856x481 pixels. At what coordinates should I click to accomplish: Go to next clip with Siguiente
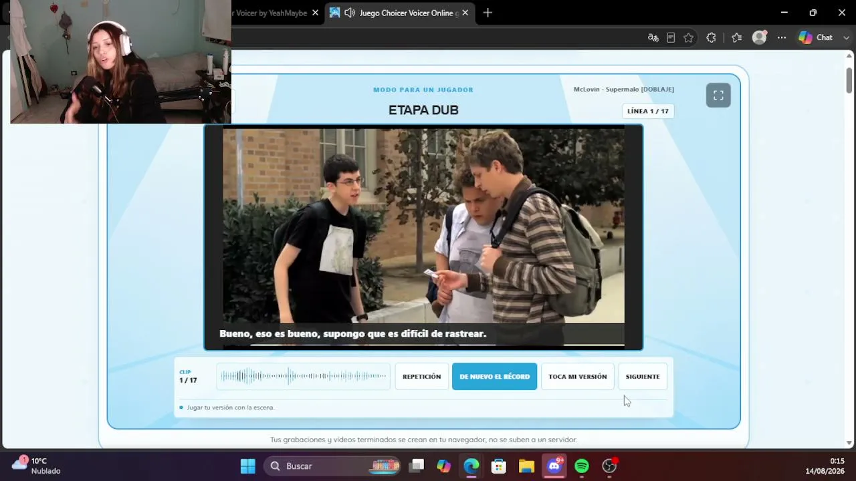[x=643, y=376]
